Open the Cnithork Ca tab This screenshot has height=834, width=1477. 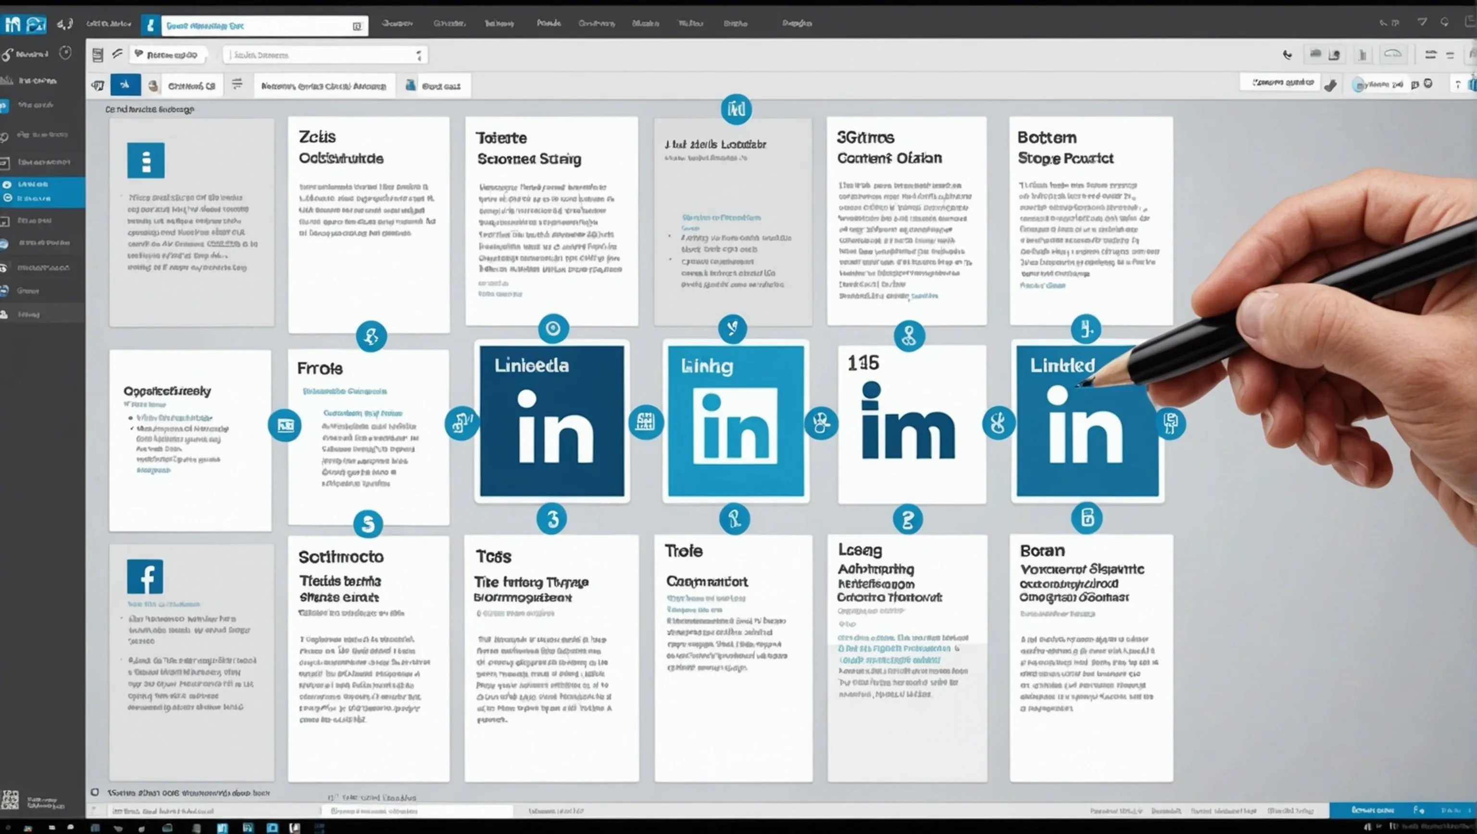coord(191,86)
